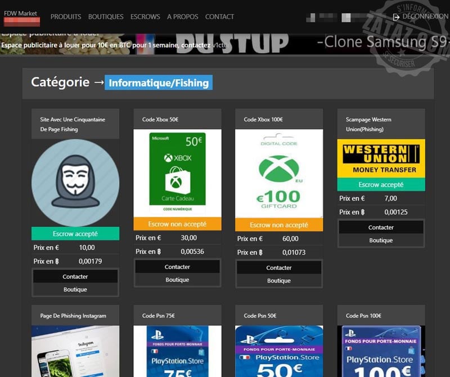
Task: Click the euro price 7,00
Action: click(390, 198)
